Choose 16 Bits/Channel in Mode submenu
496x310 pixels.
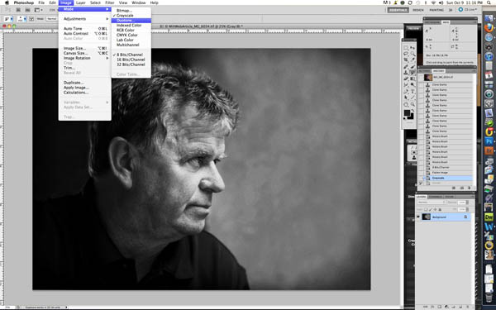(131, 60)
